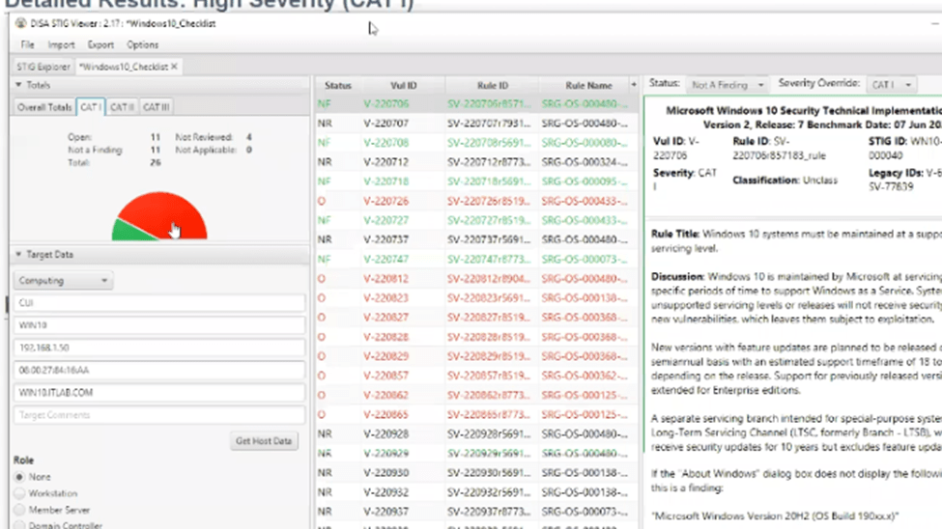Click the plus column-picker icon beside Rule Name
The image size is (942, 529).
coord(634,85)
